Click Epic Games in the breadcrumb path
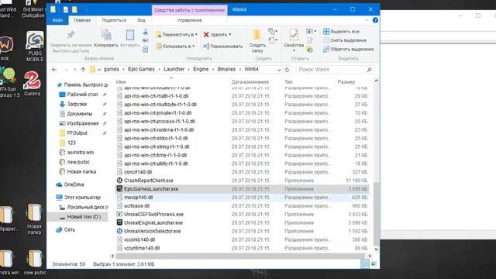 (141, 69)
